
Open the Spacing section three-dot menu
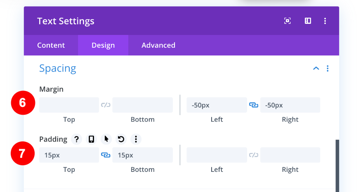click(x=328, y=68)
